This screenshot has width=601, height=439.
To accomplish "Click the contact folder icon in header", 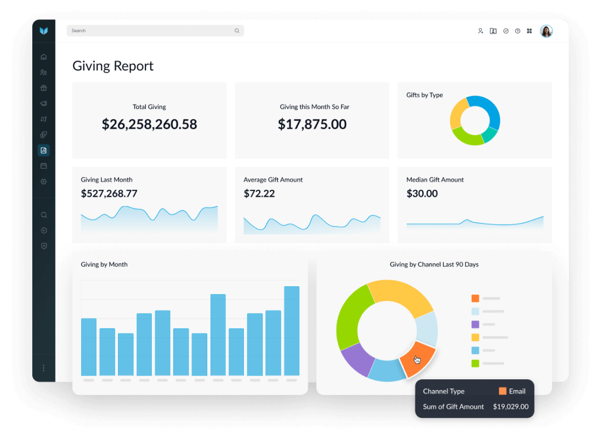I will click(x=493, y=31).
